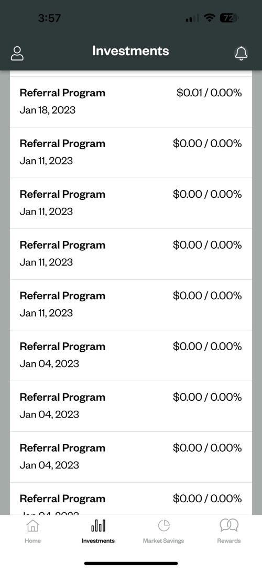Tap the home indicator bar at bottom
The width and height of the screenshot is (262, 570).
pos(131,563)
